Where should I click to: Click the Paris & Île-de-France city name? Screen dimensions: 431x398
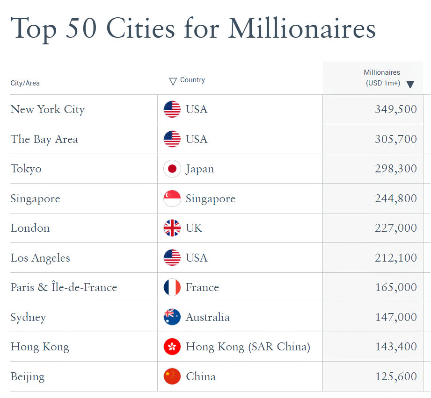coord(64,287)
